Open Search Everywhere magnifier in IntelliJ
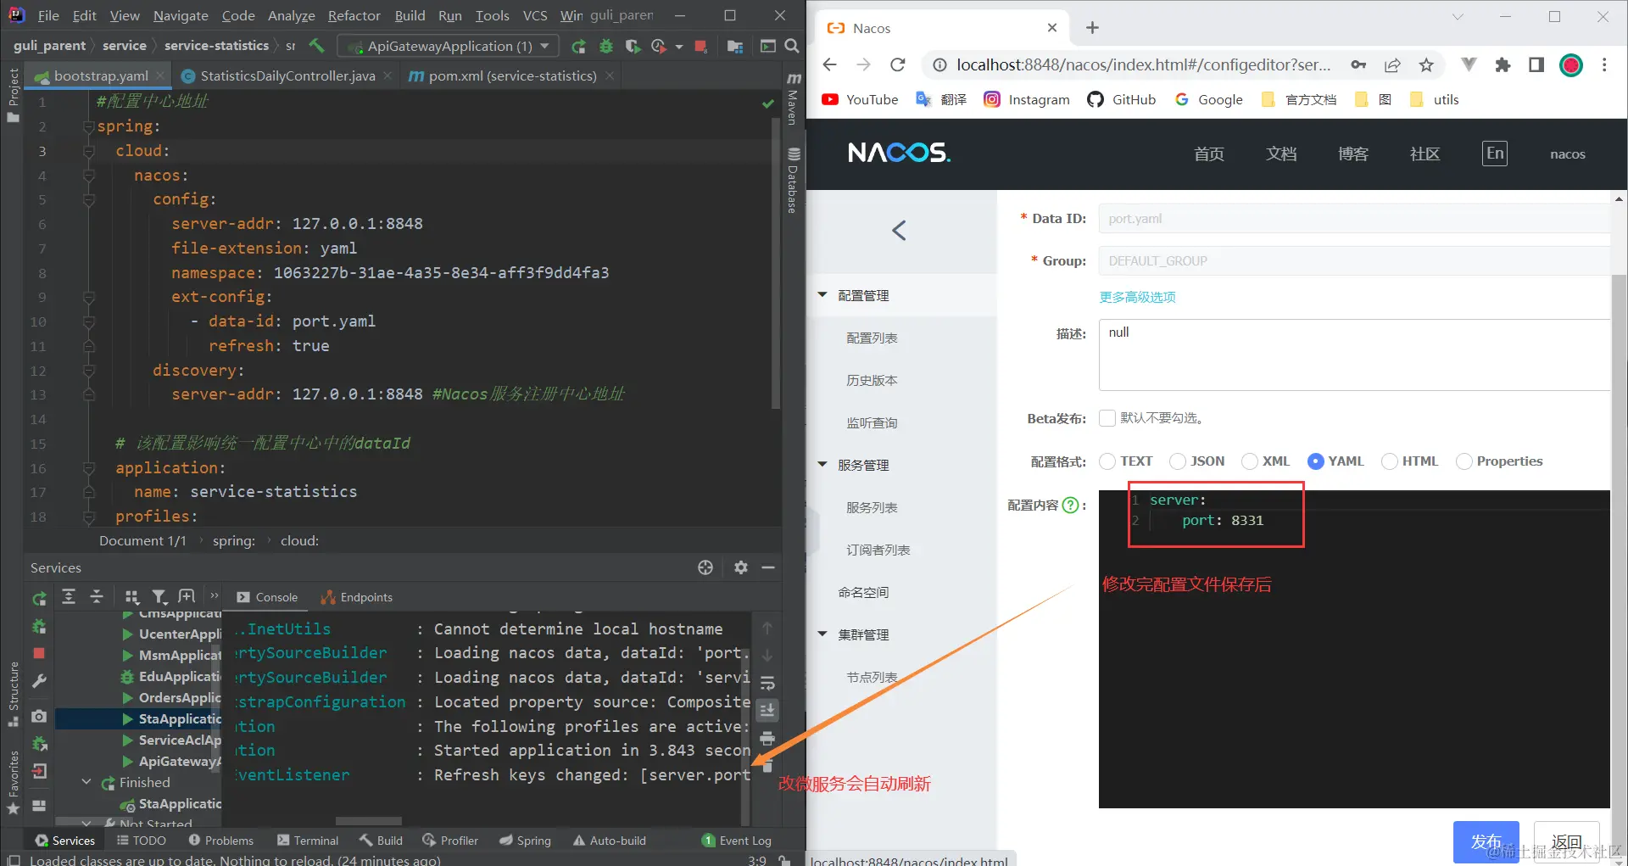 tap(791, 46)
